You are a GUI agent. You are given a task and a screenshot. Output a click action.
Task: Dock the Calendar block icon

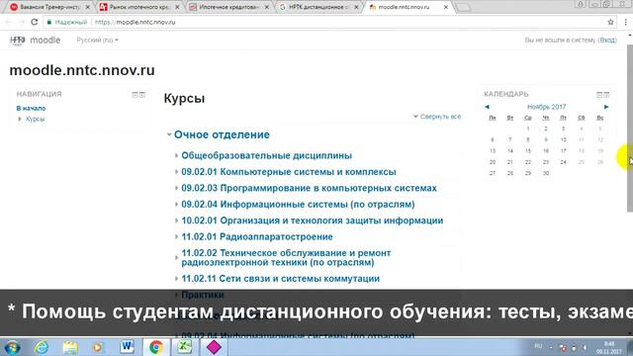click(606, 95)
